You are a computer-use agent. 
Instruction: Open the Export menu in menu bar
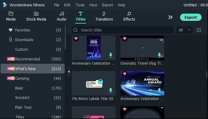tap(108, 5)
